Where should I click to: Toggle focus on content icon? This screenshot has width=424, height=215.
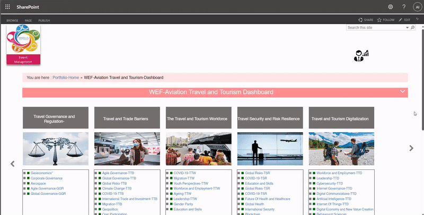(418, 19)
